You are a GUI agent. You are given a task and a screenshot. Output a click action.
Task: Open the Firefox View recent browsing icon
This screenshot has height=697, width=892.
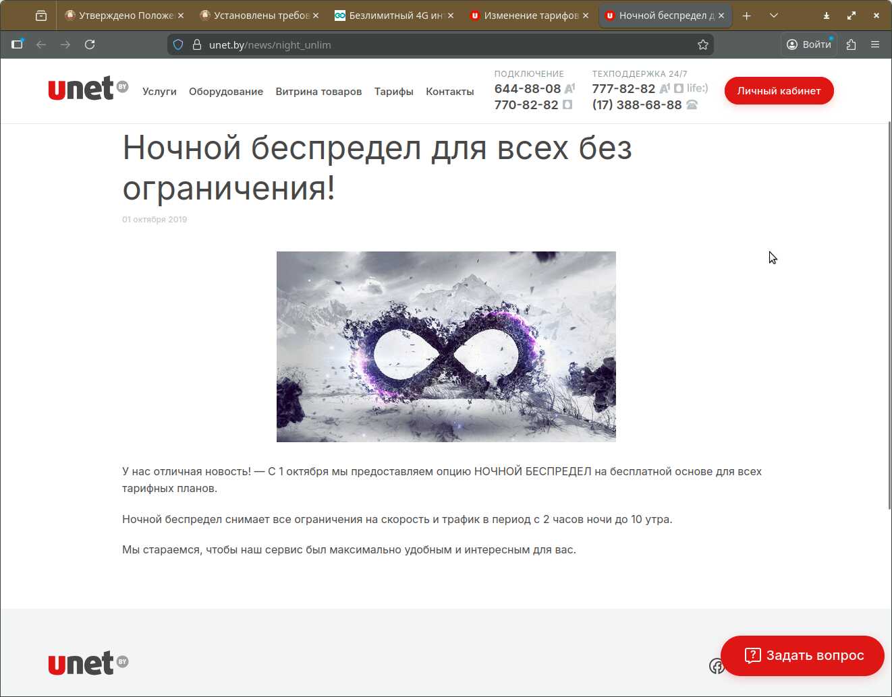(x=41, y=16)
